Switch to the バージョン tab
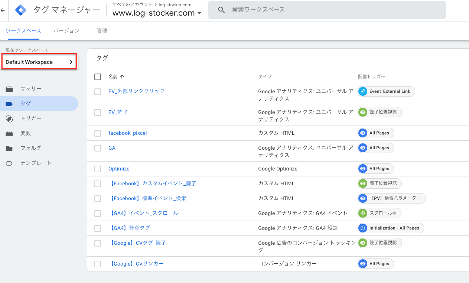 click(66, 31)
